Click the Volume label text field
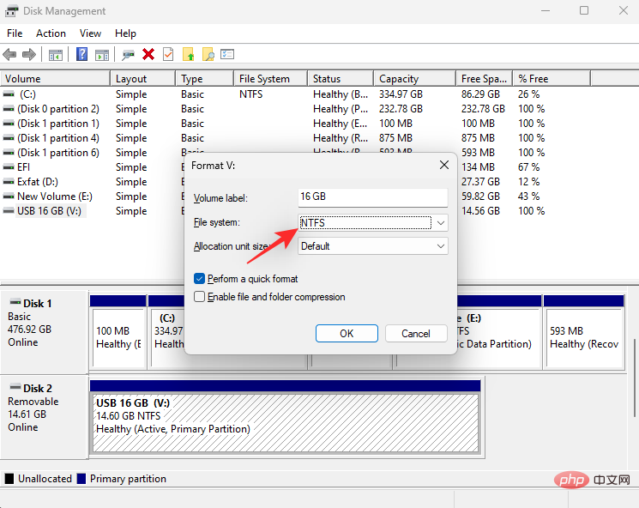This screenshot has height=508, width=639. [373, 197]
